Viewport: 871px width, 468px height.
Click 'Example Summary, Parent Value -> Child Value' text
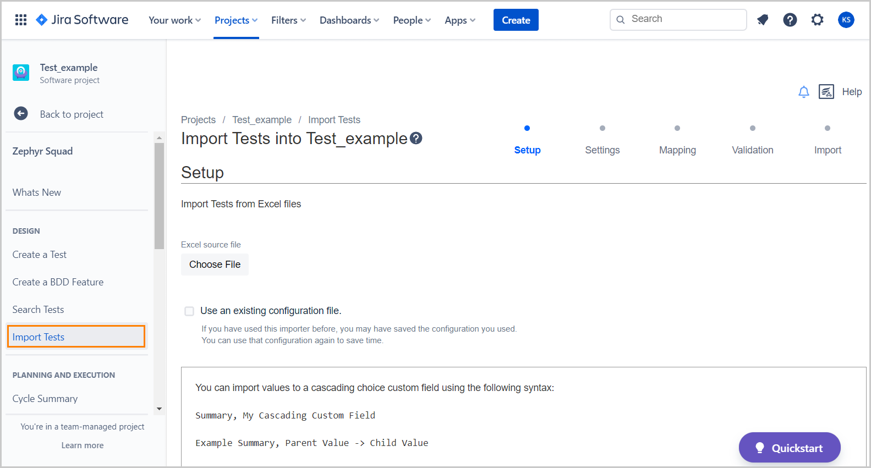pyautogui.click(x=312, y=443)
